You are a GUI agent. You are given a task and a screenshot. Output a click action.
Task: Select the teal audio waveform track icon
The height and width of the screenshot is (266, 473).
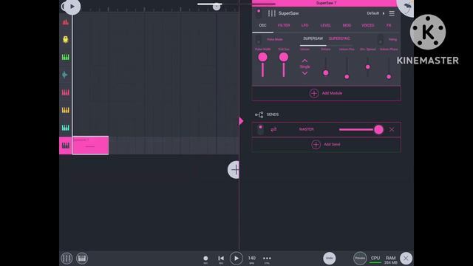[x=65, y=75]
